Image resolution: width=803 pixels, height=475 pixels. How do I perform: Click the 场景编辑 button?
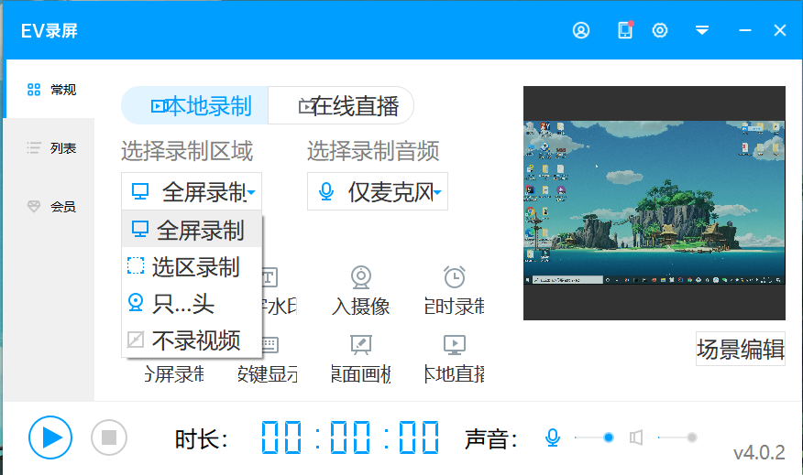[x=740, y=350]
